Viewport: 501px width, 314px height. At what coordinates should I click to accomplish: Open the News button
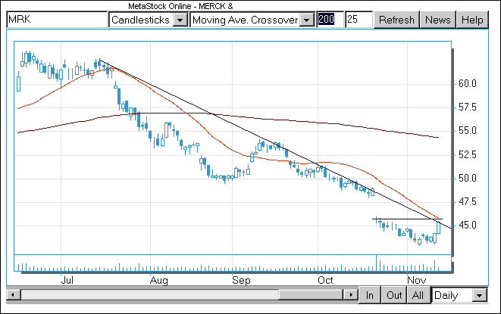pyautogui.click(x=438, y=20)
